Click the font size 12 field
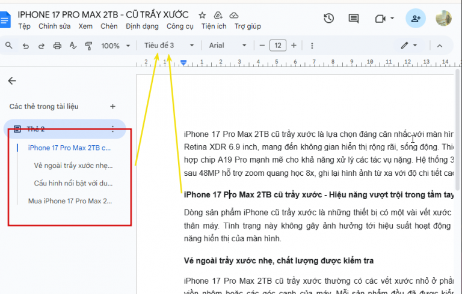462x294 pixels. (x=277, y=46)
